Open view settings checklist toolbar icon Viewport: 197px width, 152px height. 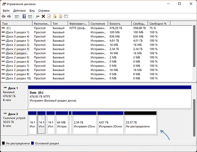pos(66,16)
